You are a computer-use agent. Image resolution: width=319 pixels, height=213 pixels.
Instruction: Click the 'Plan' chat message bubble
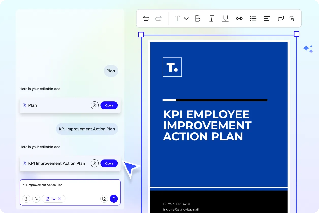click(x=111, y=71)
